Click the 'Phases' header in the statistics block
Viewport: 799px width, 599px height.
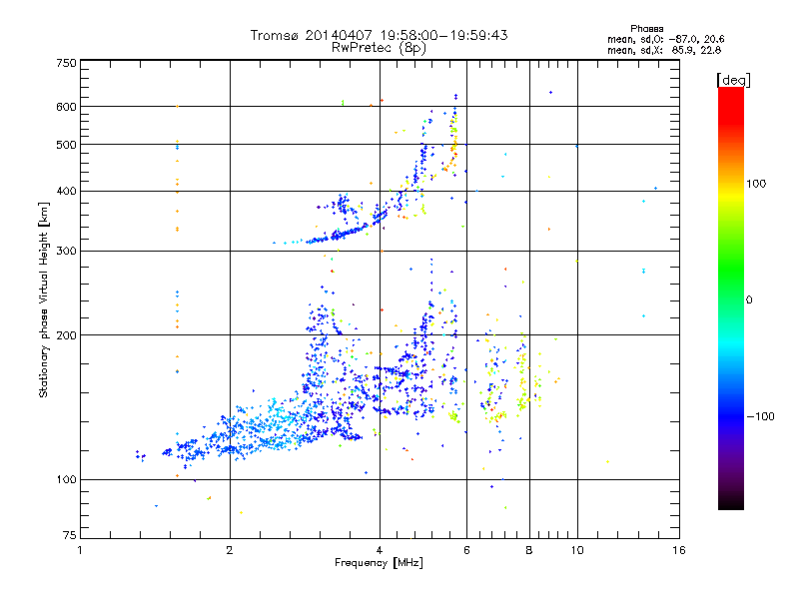click(646, 29)
